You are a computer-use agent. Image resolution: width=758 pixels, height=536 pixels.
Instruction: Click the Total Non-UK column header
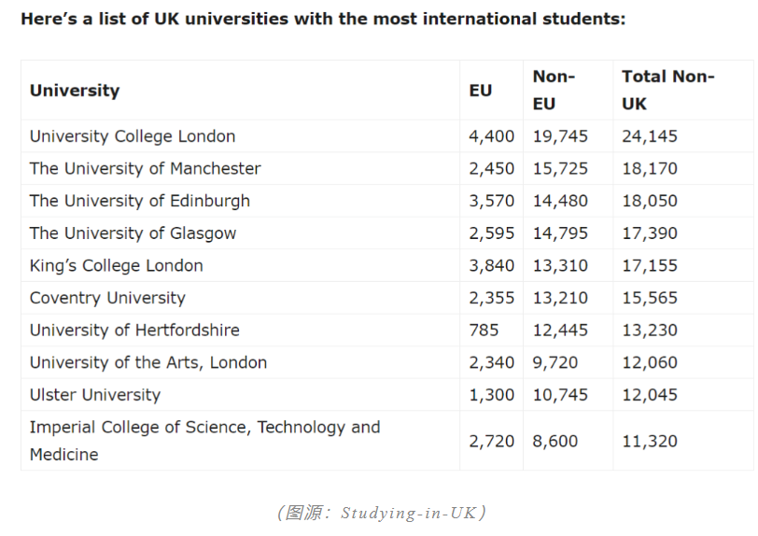(x=667, y=91)
